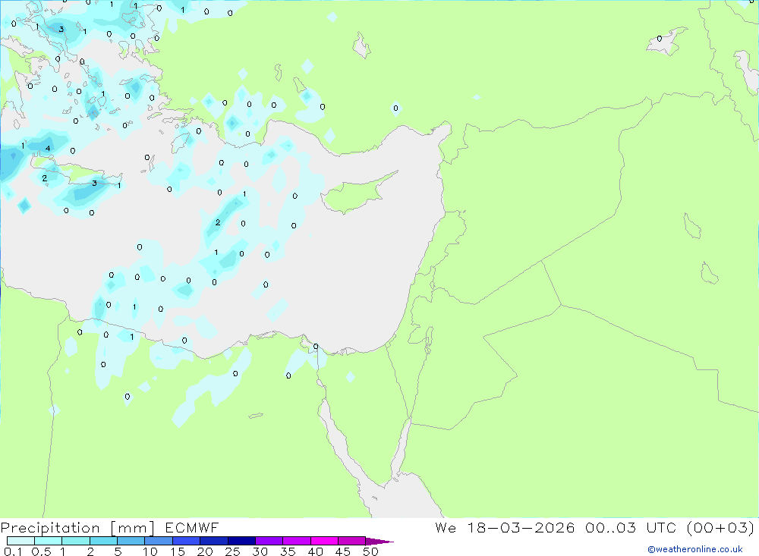Screen dimensions: 759x556
Task: Pick the 40–45 mm magenta legend box
Action: point(324,541)
